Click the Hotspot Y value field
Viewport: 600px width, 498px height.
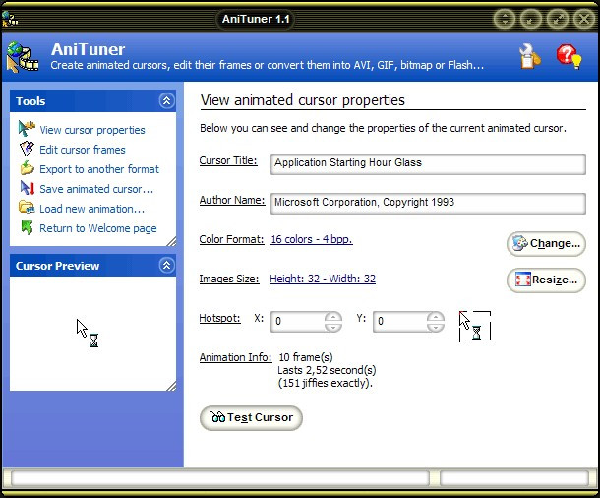coord(400,322)
